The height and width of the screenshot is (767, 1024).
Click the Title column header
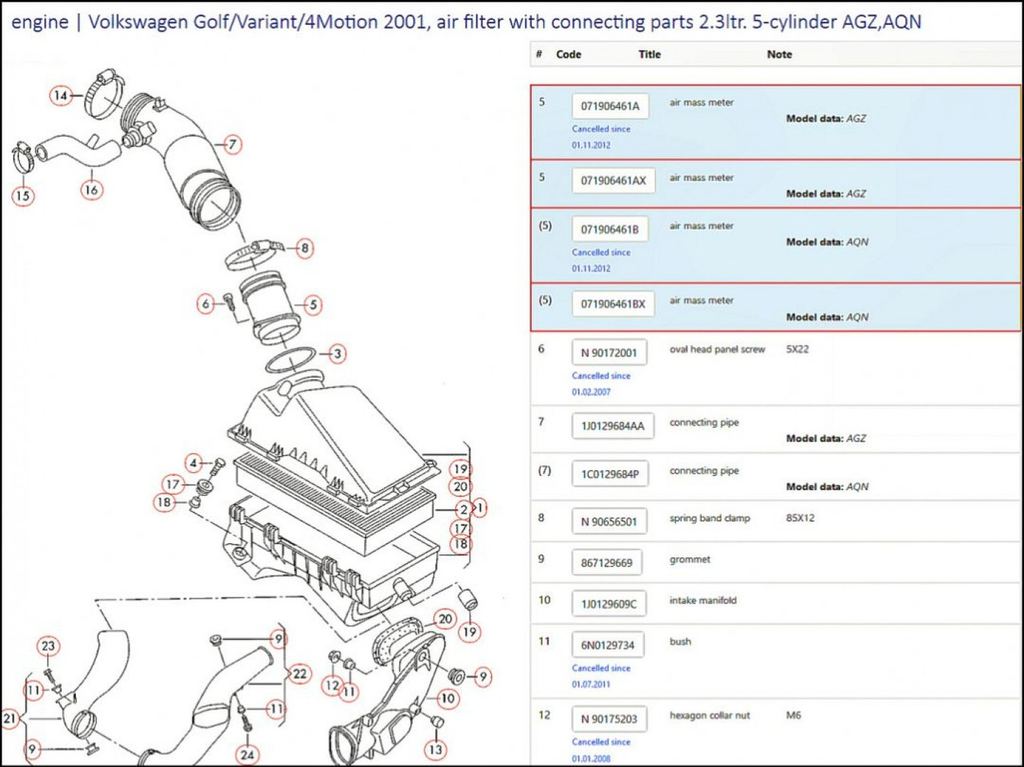[650, 54]
